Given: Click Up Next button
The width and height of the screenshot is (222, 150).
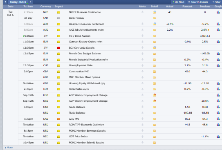Looking at the screenshot, I should tap(179, 2).
